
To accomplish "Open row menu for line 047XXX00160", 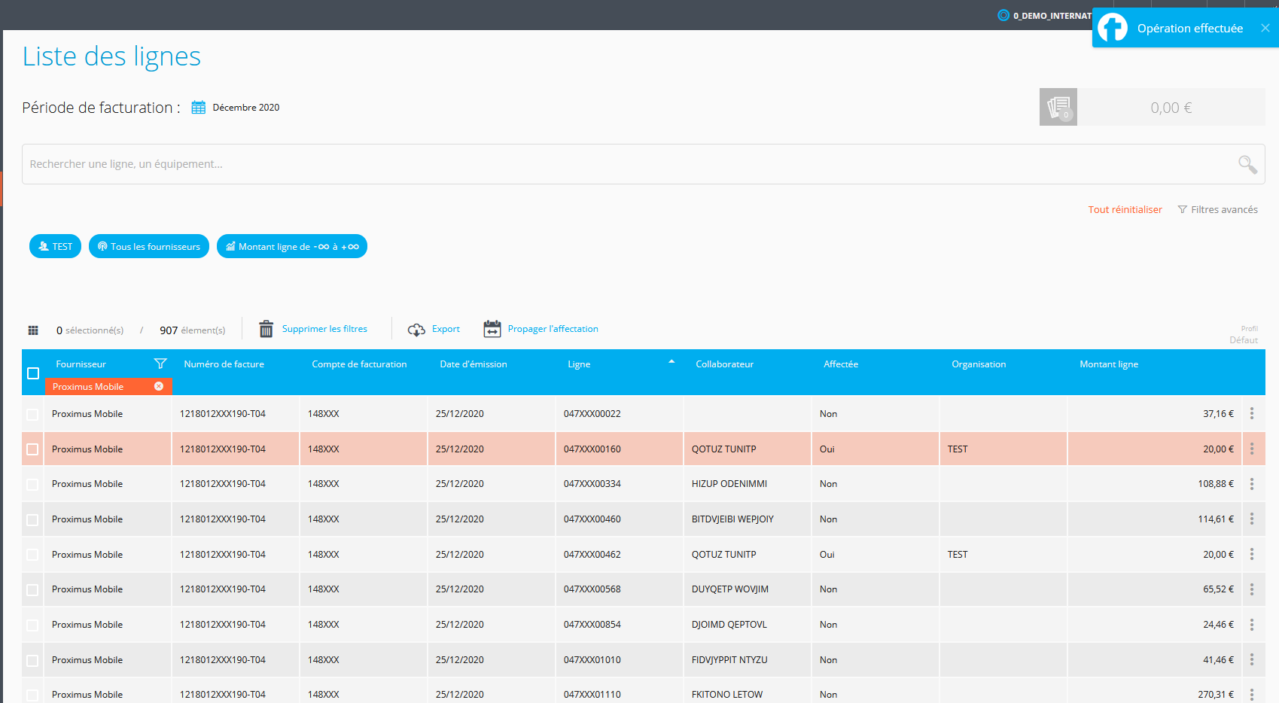I will pyautogui.click(x=1252, y=449).
